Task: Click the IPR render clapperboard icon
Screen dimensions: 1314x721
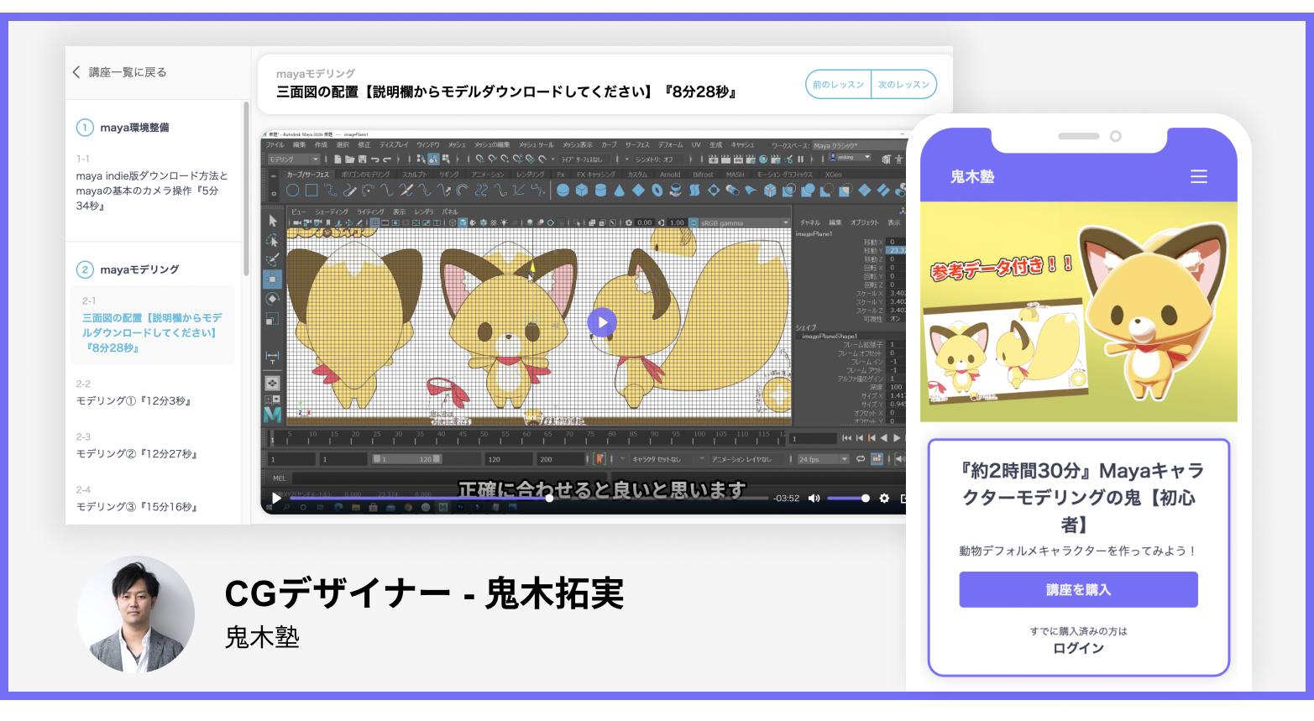Action: point(738,159)
